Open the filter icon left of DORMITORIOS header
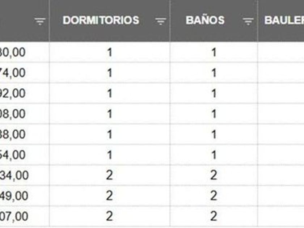Viewport: 304px width, 228px height. 40,22
